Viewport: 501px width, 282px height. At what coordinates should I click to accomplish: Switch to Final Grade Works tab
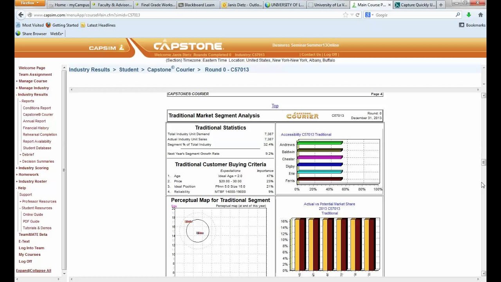pyautogui.click(x=155, y=5)
